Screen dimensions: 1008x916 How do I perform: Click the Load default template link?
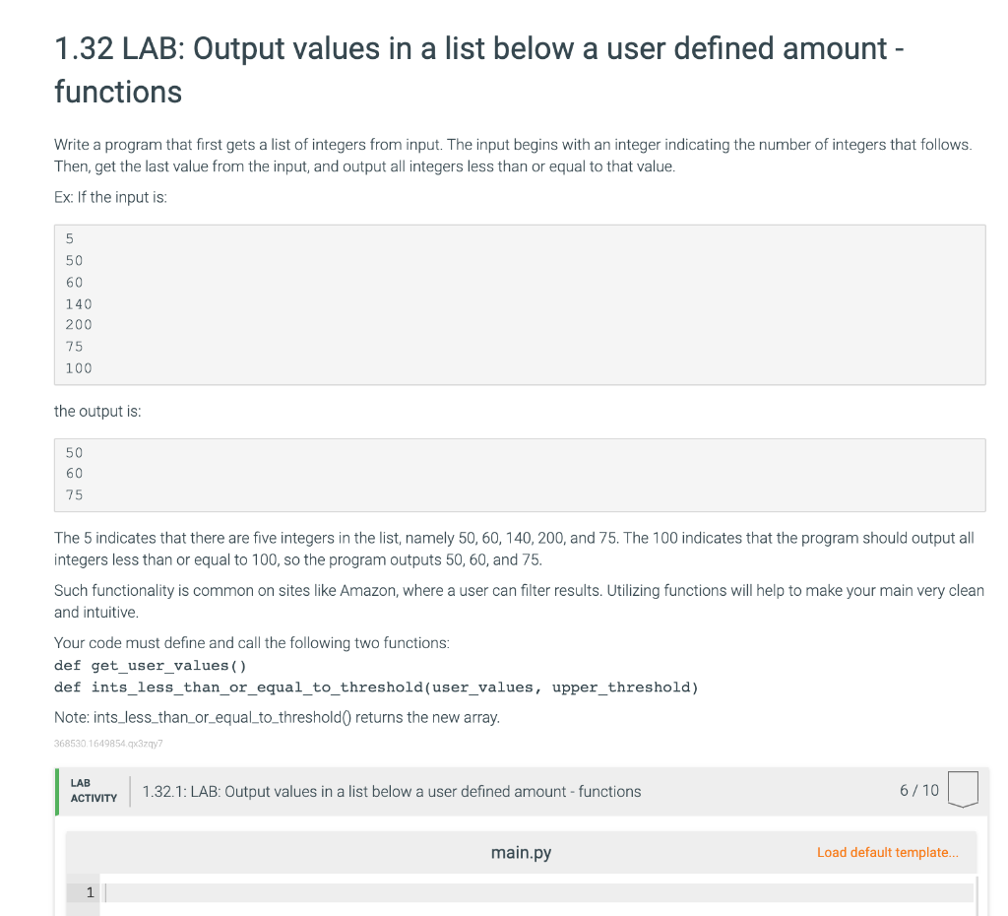coord(887,852)
